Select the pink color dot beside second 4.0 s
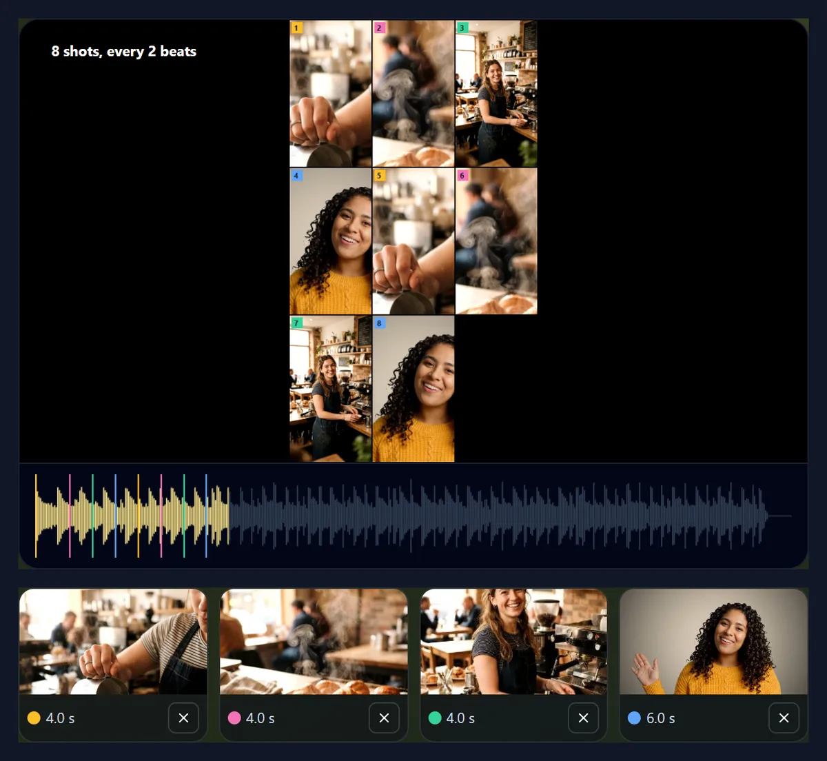The image size is (827, 761). [234, 718]
